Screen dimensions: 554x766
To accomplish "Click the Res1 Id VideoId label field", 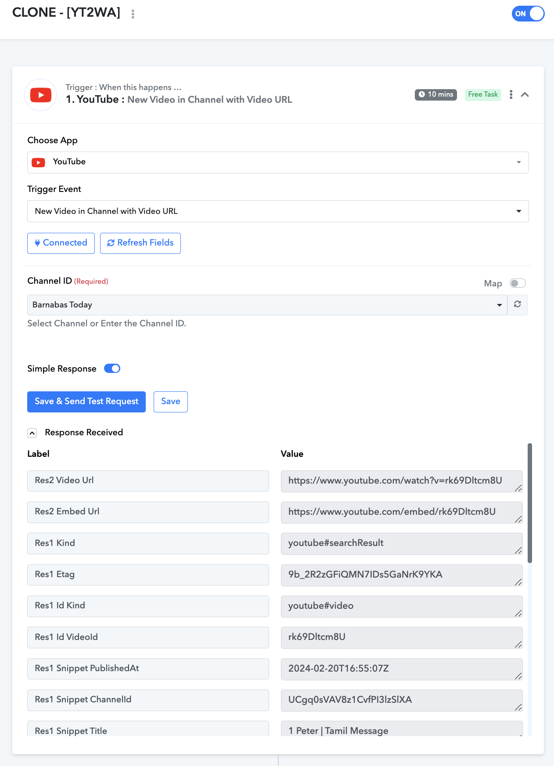I will coord(148,637).
